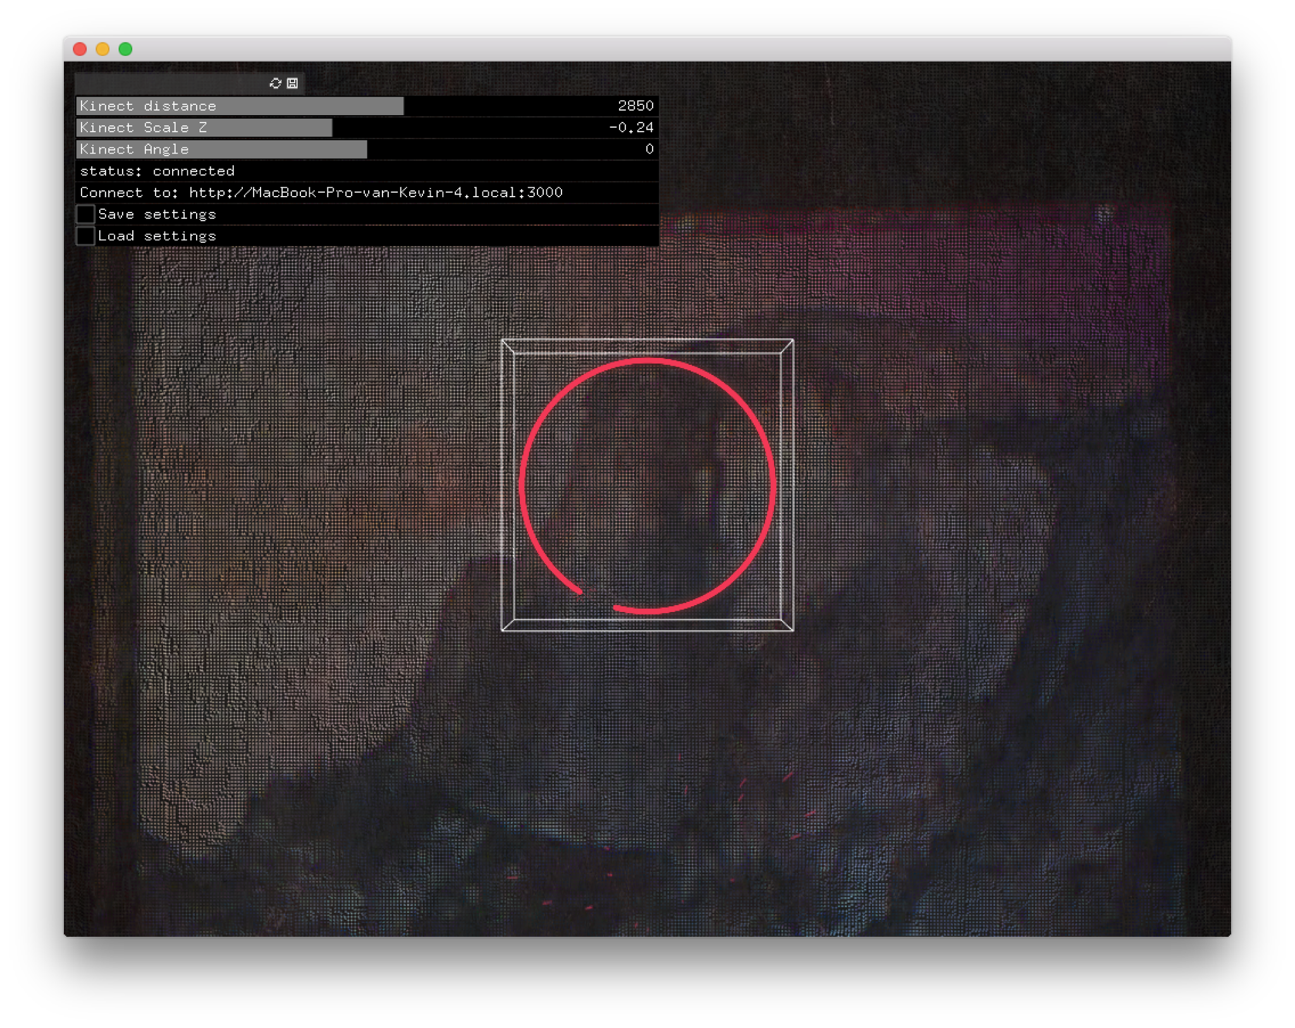This screenshot has height=1028, width=1295.
Task: Close the window with red button
Action: (x=80, y=49)
